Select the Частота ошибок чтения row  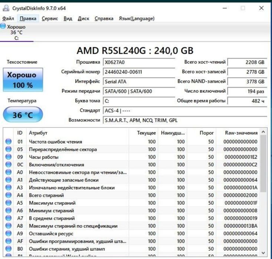point(131,142)
